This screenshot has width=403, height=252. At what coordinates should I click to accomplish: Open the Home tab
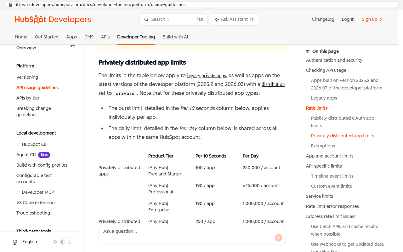click(x=21, y=37)
